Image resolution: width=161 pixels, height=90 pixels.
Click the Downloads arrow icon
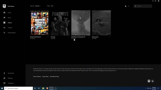point(4,73)
